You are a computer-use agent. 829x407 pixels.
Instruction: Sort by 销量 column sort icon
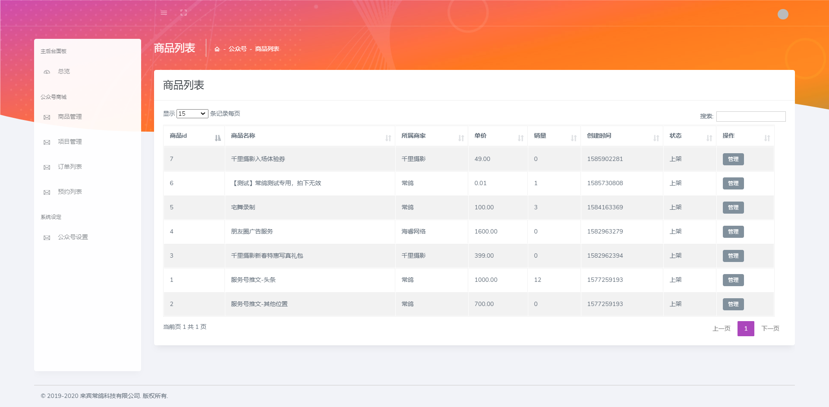click(574, 138)
